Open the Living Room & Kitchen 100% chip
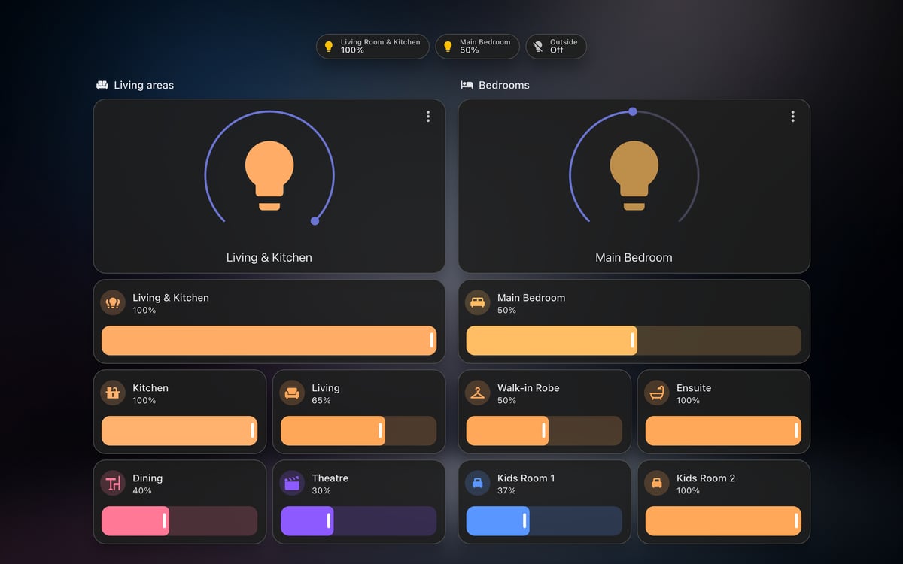The image size is (903, 564). [372, 47]
